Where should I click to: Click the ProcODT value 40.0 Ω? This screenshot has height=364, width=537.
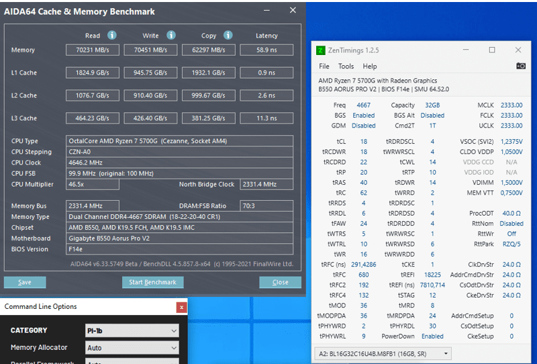(511, 213)
